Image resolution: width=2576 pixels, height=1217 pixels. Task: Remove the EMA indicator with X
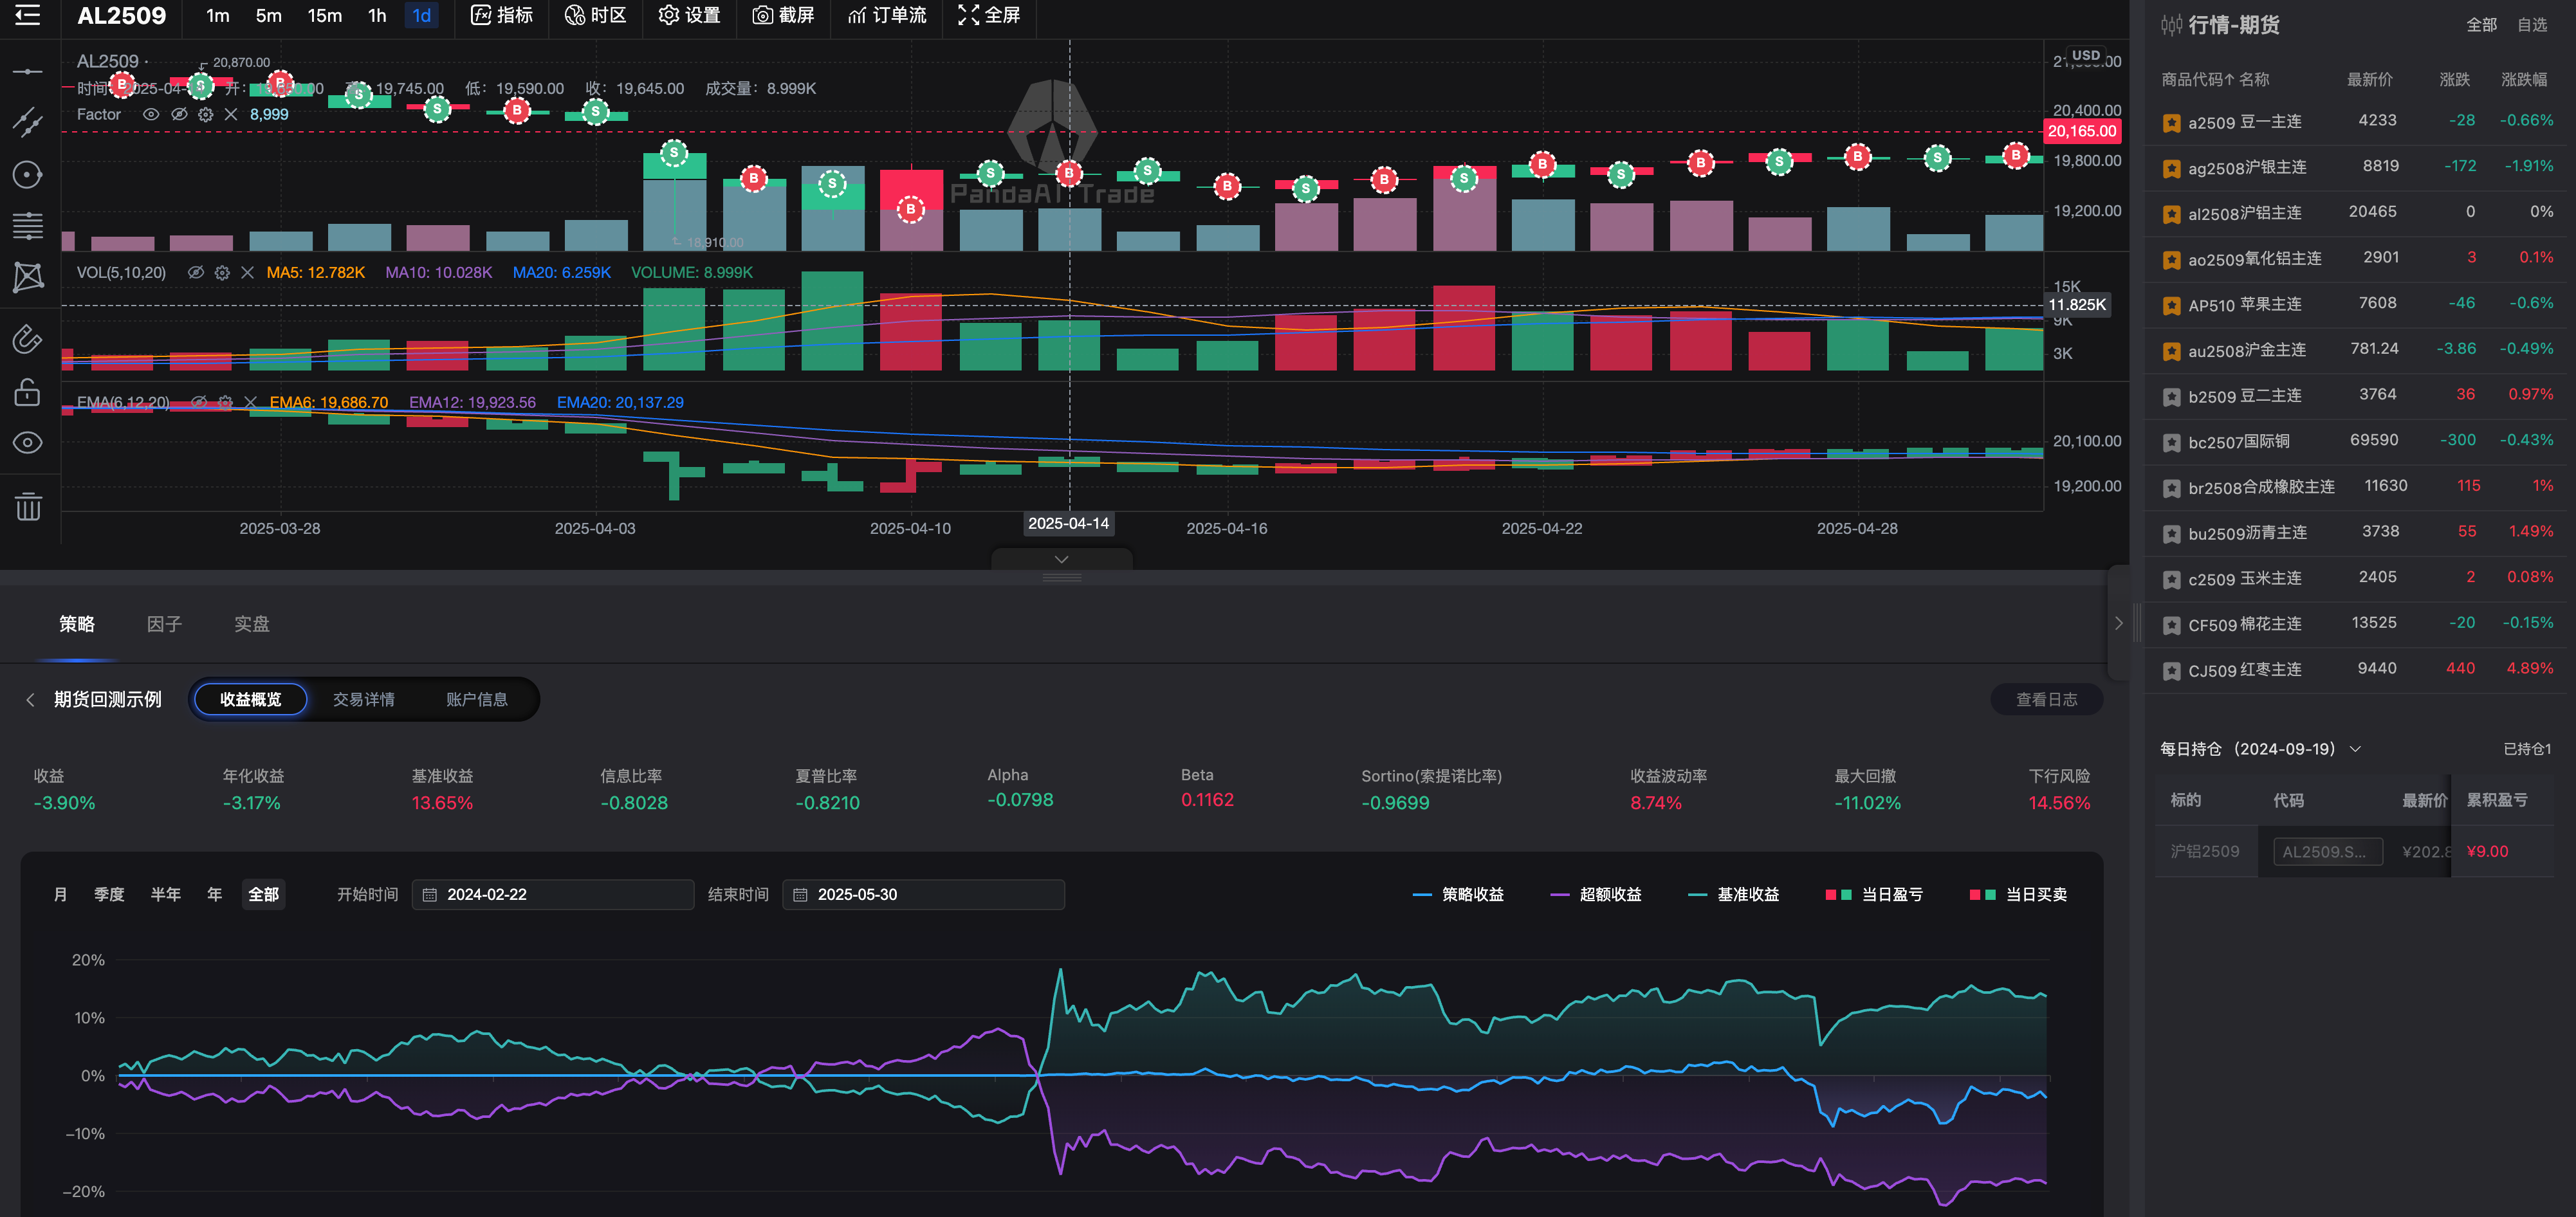[x=250, y=402]
